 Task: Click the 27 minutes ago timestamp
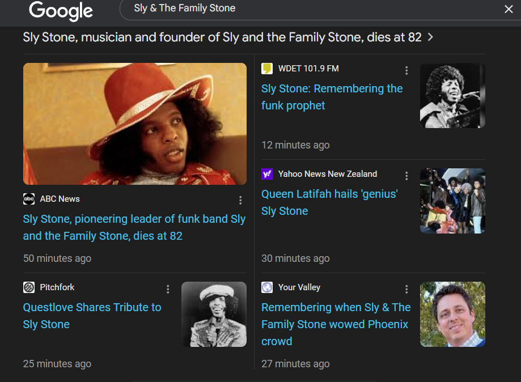295,364
